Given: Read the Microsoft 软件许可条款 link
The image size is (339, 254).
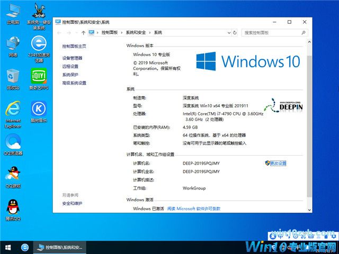Looking at the screenshot, I should (194, 208).
